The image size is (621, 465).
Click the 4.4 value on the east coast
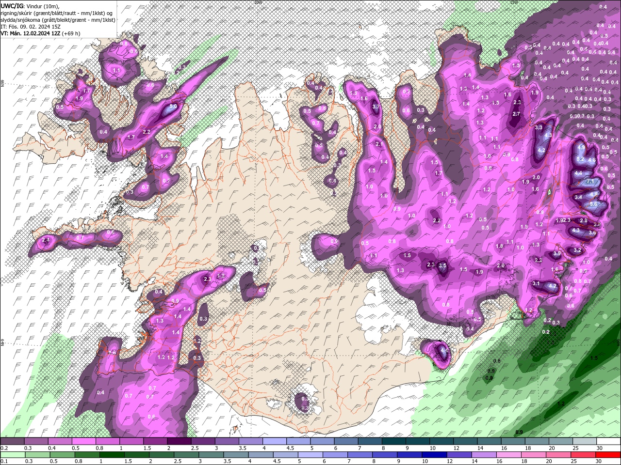578,173
